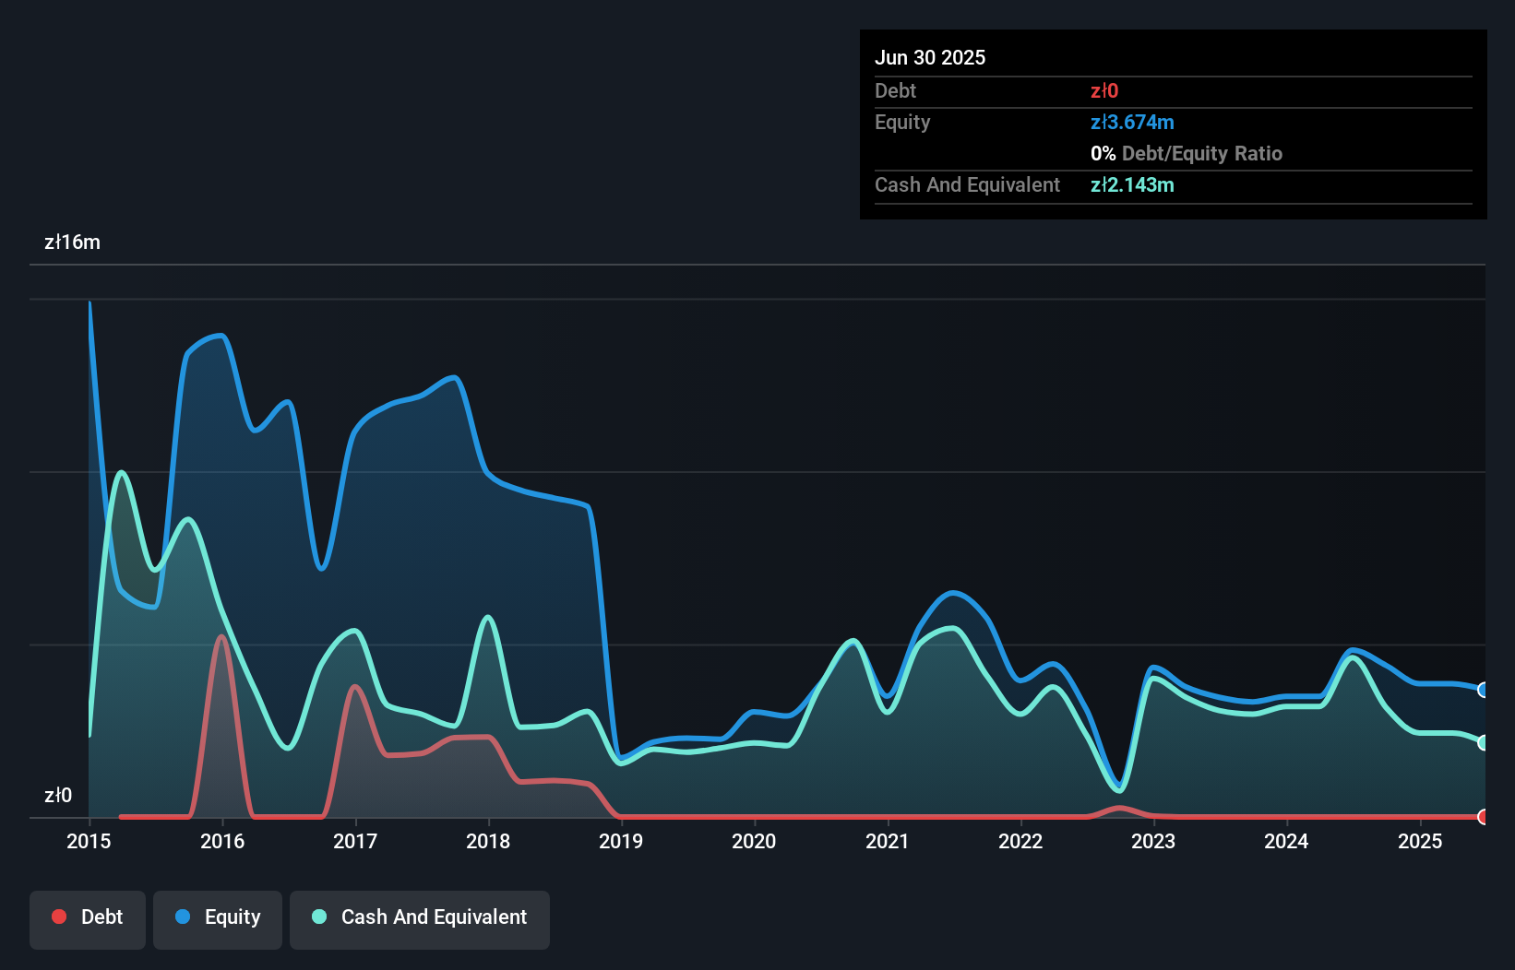
Task: Click the 2015 x-axis label
Action: coord(89,841)
